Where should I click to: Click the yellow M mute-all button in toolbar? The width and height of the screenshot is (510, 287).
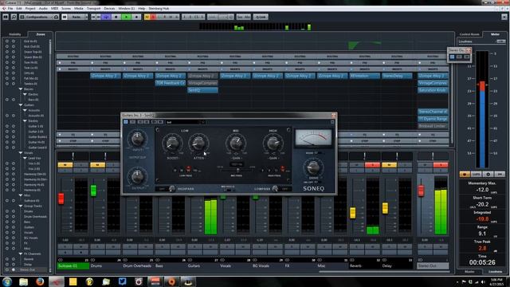pos(147,17)
